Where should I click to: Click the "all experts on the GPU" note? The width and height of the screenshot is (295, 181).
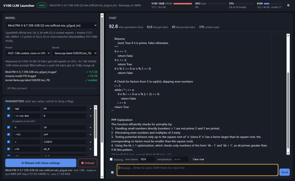[x=24, y=121]
